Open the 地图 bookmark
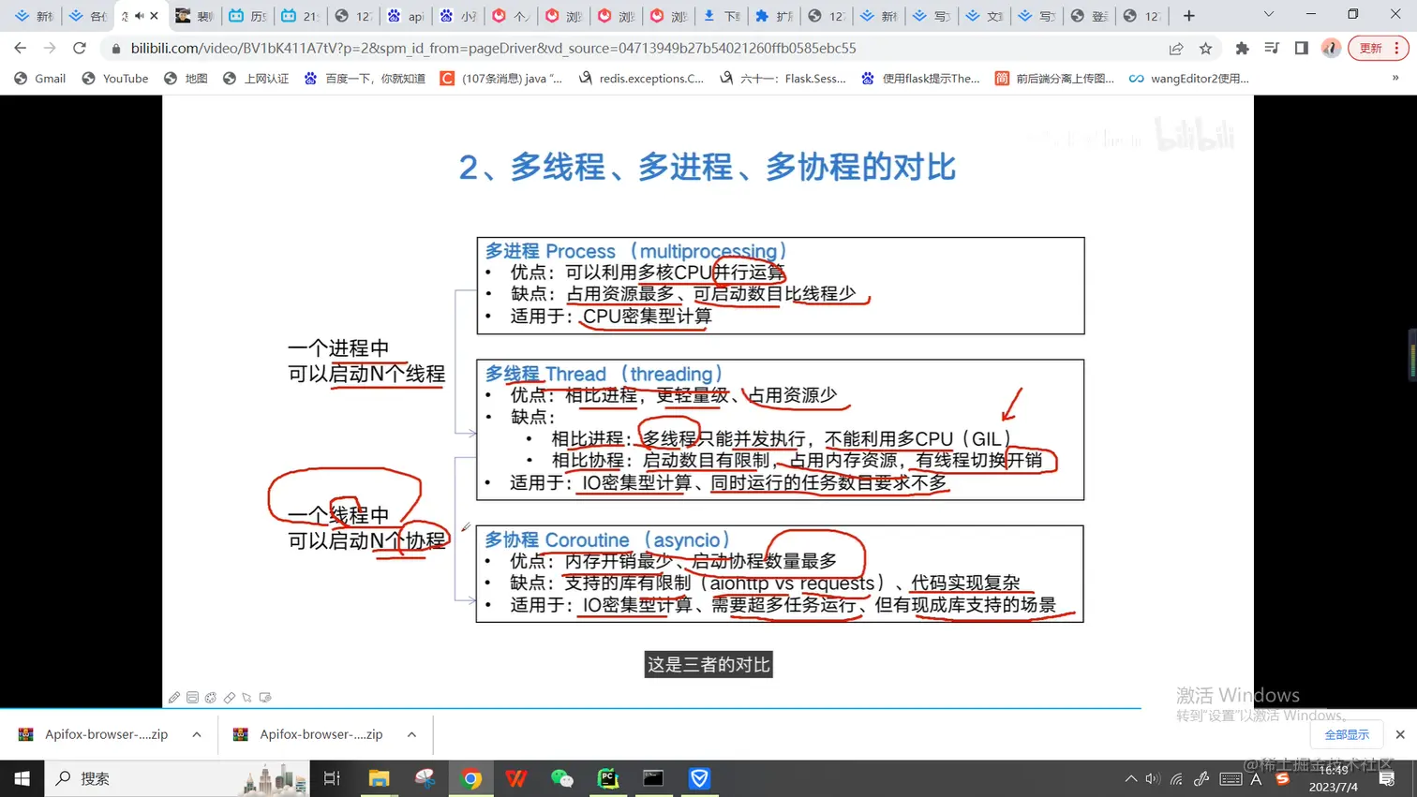The width and height of the screenshot is (1417, 797). pos(186,79)
